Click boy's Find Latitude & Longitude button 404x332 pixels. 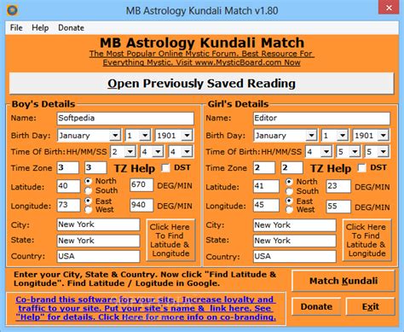pos(170,240)
